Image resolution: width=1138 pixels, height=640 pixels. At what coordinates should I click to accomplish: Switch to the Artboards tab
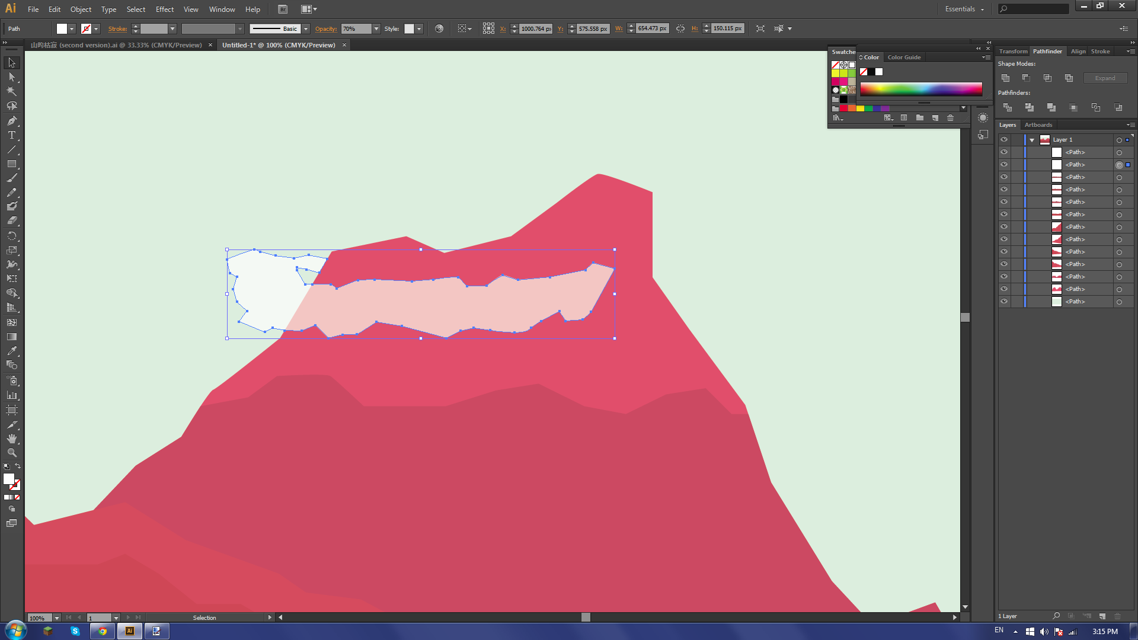pos(1038,125)
